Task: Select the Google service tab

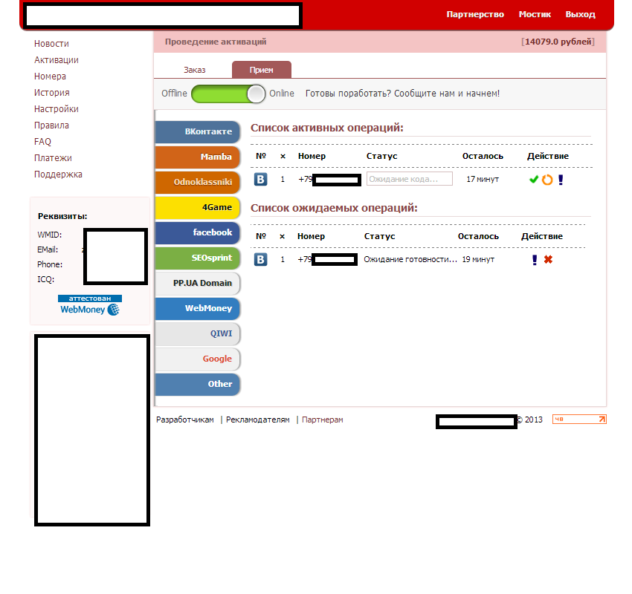Action: (x=198, y=359)
